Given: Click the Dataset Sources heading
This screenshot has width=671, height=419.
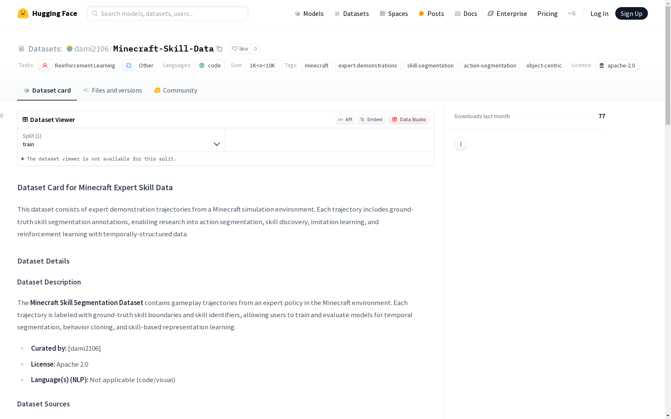Looking at the screenshot, I should (44, 404).
